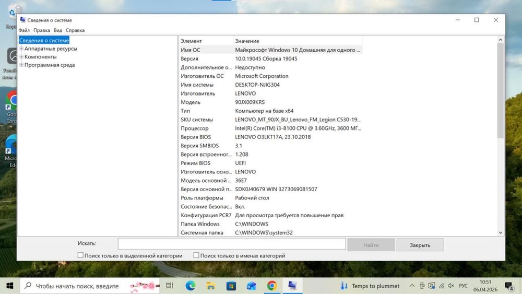The image size is (522, 294).
Task: Select the 'Компоненты' tree label
Action: 40,56
